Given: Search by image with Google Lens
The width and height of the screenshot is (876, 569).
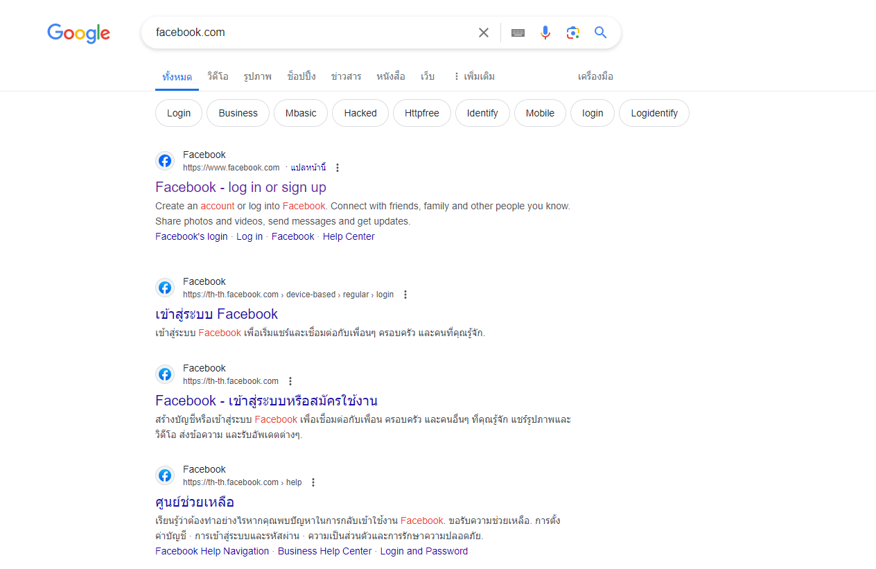Looking at the screenshot, I should [572, 33].
